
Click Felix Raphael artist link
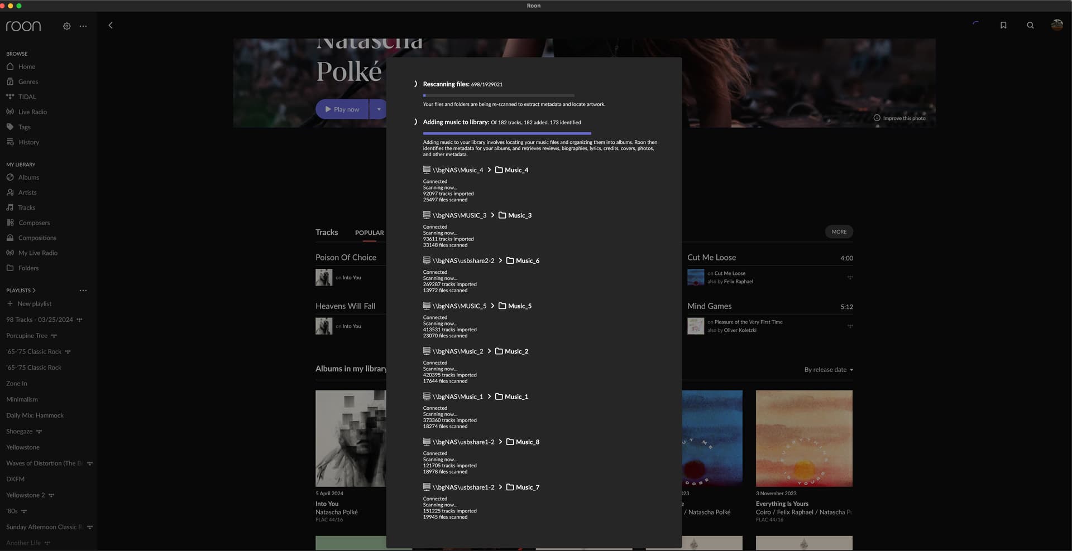point(738,282)
